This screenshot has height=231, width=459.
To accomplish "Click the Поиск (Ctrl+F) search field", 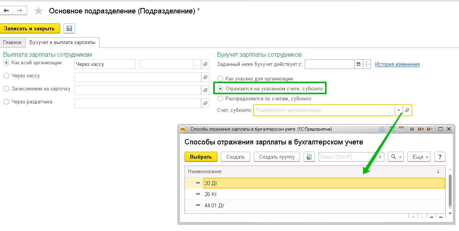I will [x=347, y=157].
